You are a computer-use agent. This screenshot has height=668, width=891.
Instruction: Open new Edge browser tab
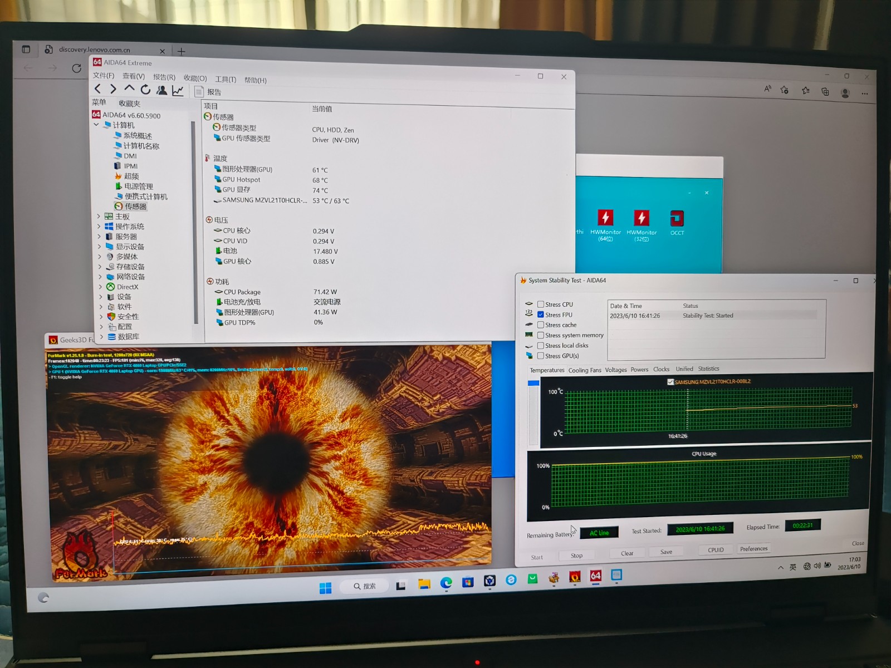click(181, 51)
